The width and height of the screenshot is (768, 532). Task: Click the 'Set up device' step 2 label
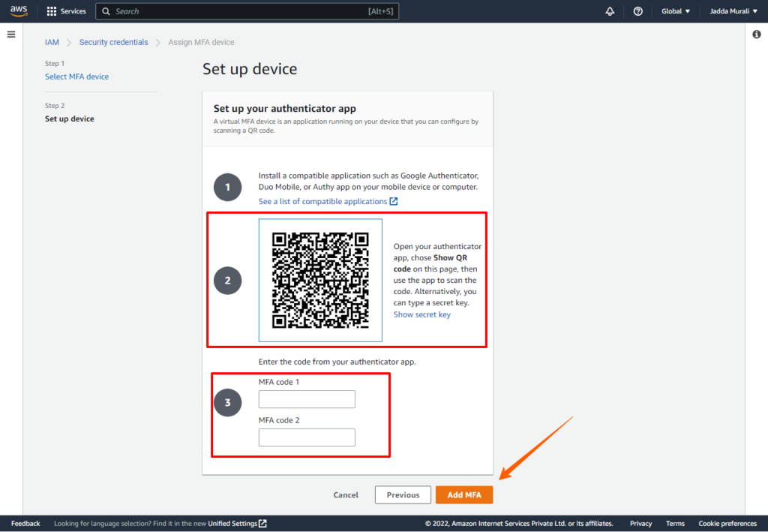tap(70, 119)
